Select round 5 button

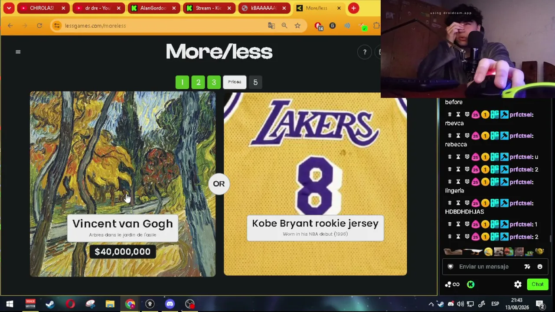tap(255, 82)
